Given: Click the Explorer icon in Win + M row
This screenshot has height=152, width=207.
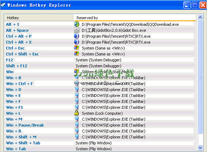Looking at the screenshot, I should (x=77, y=119).
